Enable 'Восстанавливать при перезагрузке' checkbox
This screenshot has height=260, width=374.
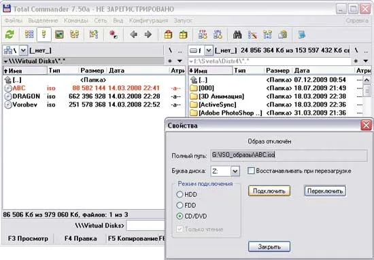(x=251, y=170)
